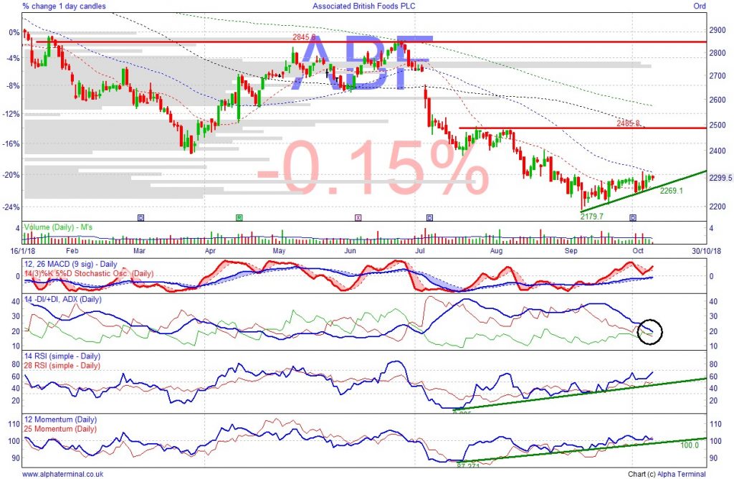This screenshot has width=734, height=479.
Task: Click the 2269.1 trendline value
Action: click(x=671, y=191)
